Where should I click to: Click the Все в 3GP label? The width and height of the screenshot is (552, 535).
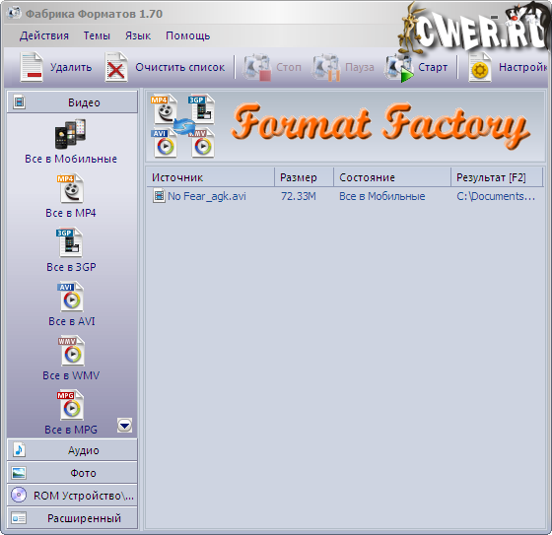[x=71, y=267]
